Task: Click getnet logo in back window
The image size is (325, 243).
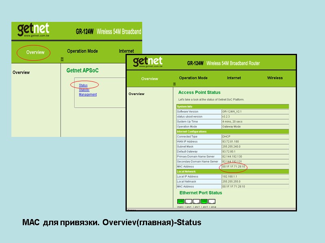Action: tap(33, 30)
